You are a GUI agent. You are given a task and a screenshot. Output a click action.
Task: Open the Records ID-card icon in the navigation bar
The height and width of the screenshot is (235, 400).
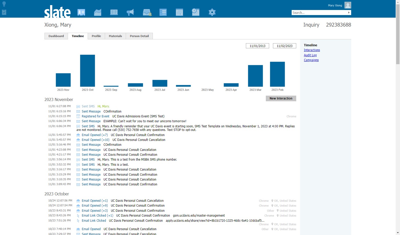click(81, 12)
